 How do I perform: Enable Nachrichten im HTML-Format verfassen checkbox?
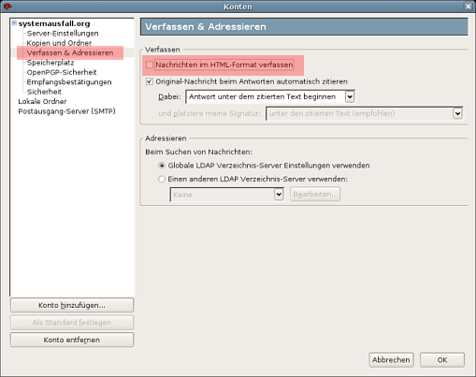pos(150,65)
